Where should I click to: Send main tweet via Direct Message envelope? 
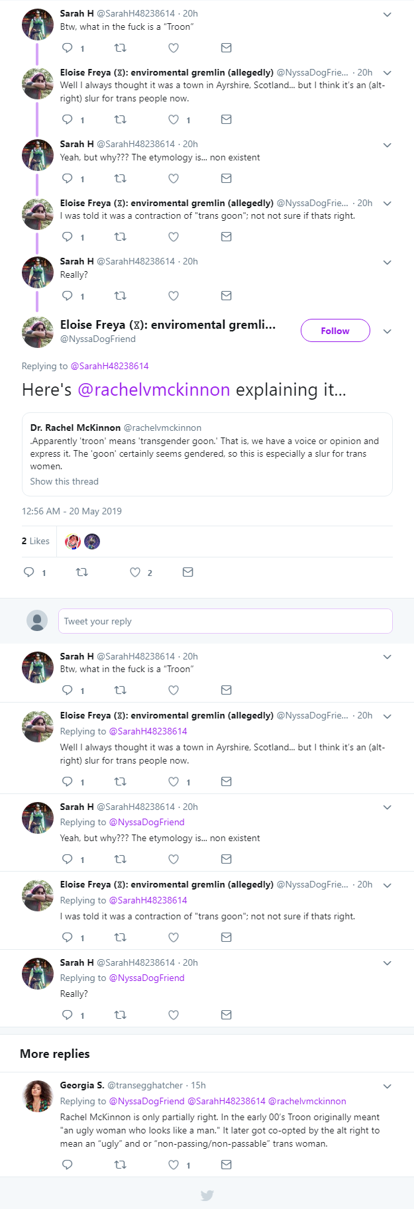point(188,572)
